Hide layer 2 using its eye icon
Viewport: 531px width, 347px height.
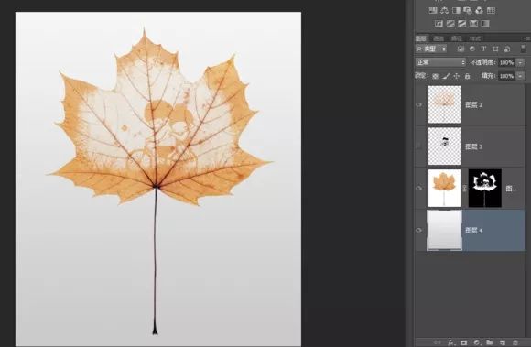419,104
